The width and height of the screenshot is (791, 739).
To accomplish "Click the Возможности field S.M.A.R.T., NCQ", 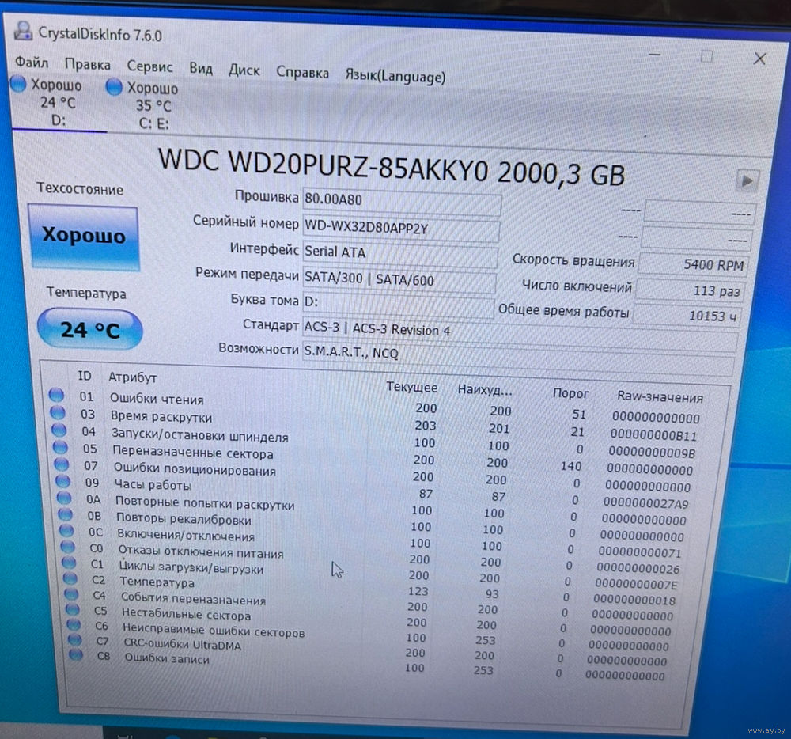I will (x=518, y=357).
